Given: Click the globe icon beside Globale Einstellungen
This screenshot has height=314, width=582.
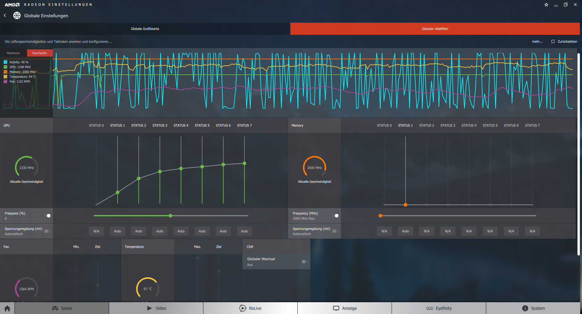Looking at the screenshot, I should (17, 15).
